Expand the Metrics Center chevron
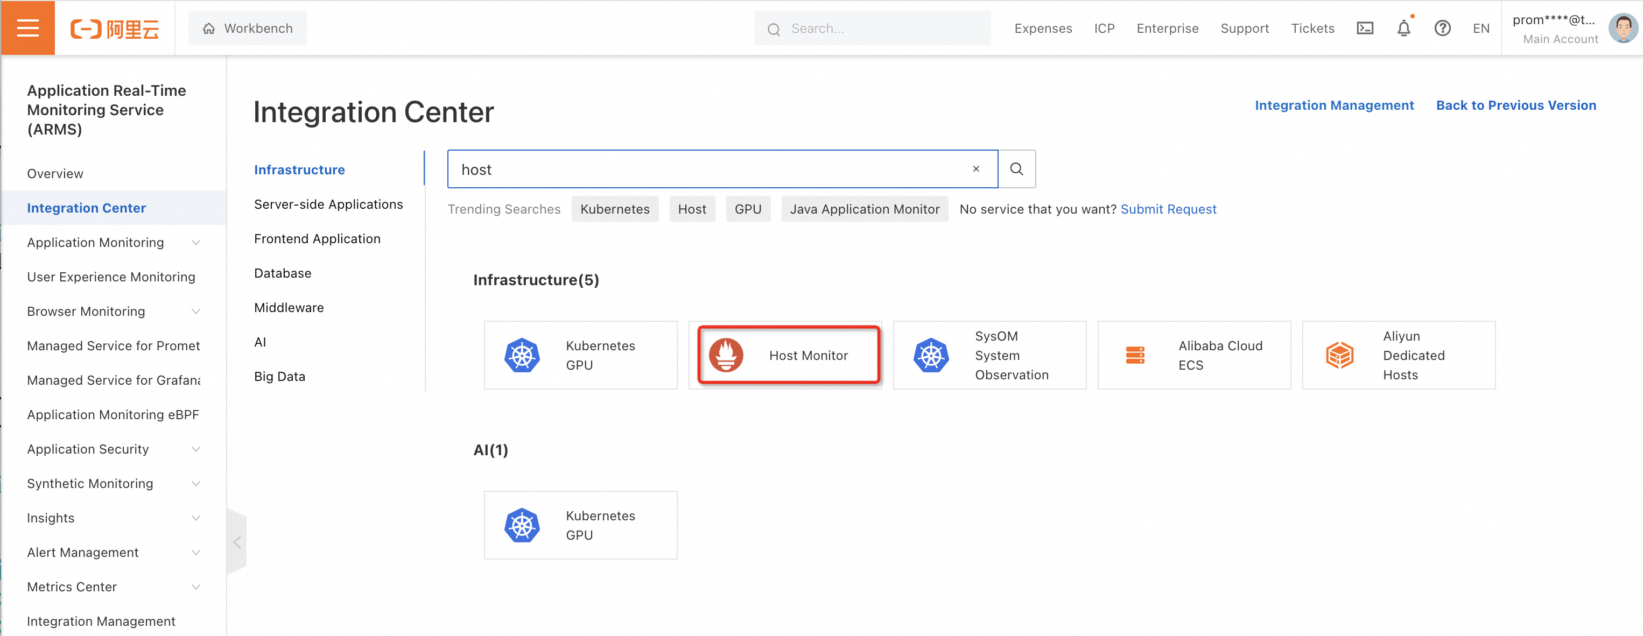The height and width of the screenshot is (636, 1643). coord(196,586)
